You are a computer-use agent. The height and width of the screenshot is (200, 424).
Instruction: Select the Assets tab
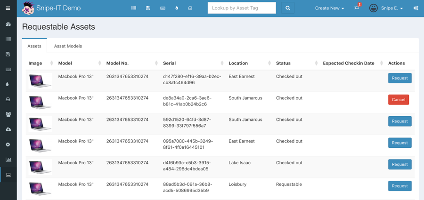[34, 46]
